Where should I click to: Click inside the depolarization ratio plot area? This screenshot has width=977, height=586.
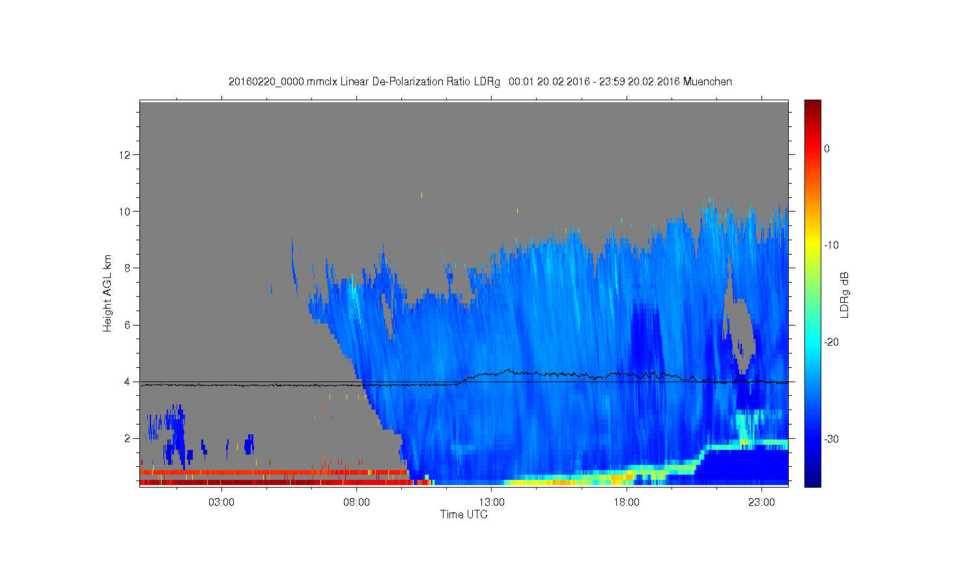[464, 293]
